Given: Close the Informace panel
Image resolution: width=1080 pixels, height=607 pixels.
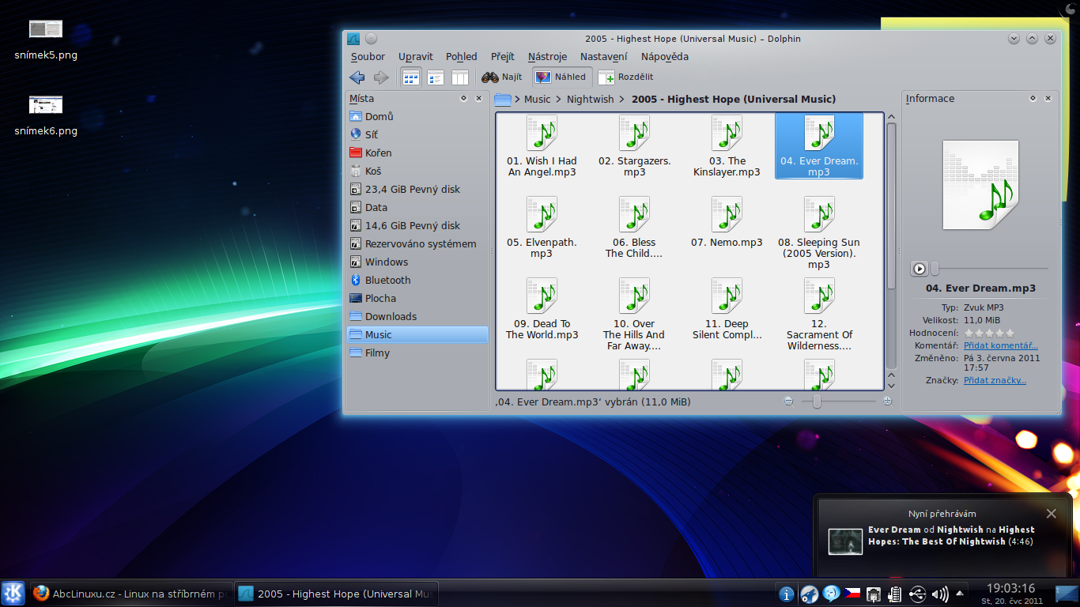Looking at the screenshot, I should [1048, 99].
